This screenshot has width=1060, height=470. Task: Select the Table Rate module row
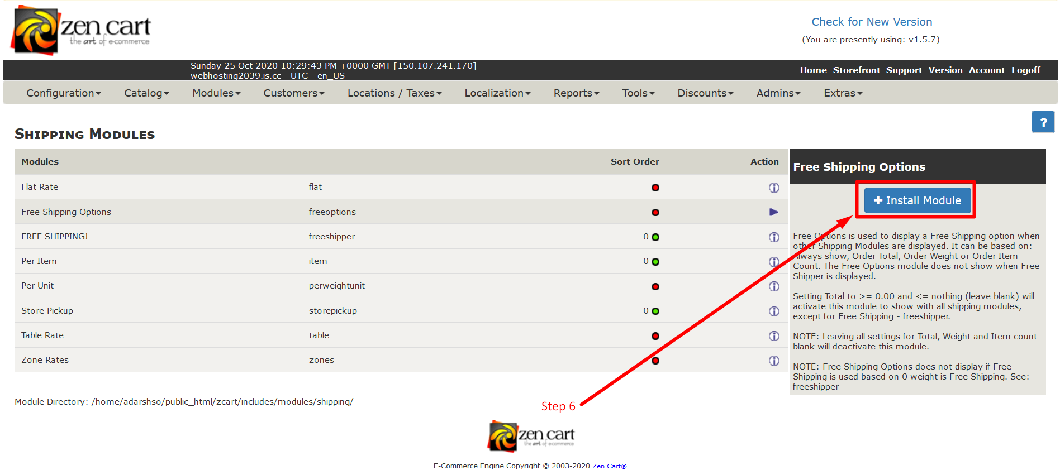tap(401, 335)
